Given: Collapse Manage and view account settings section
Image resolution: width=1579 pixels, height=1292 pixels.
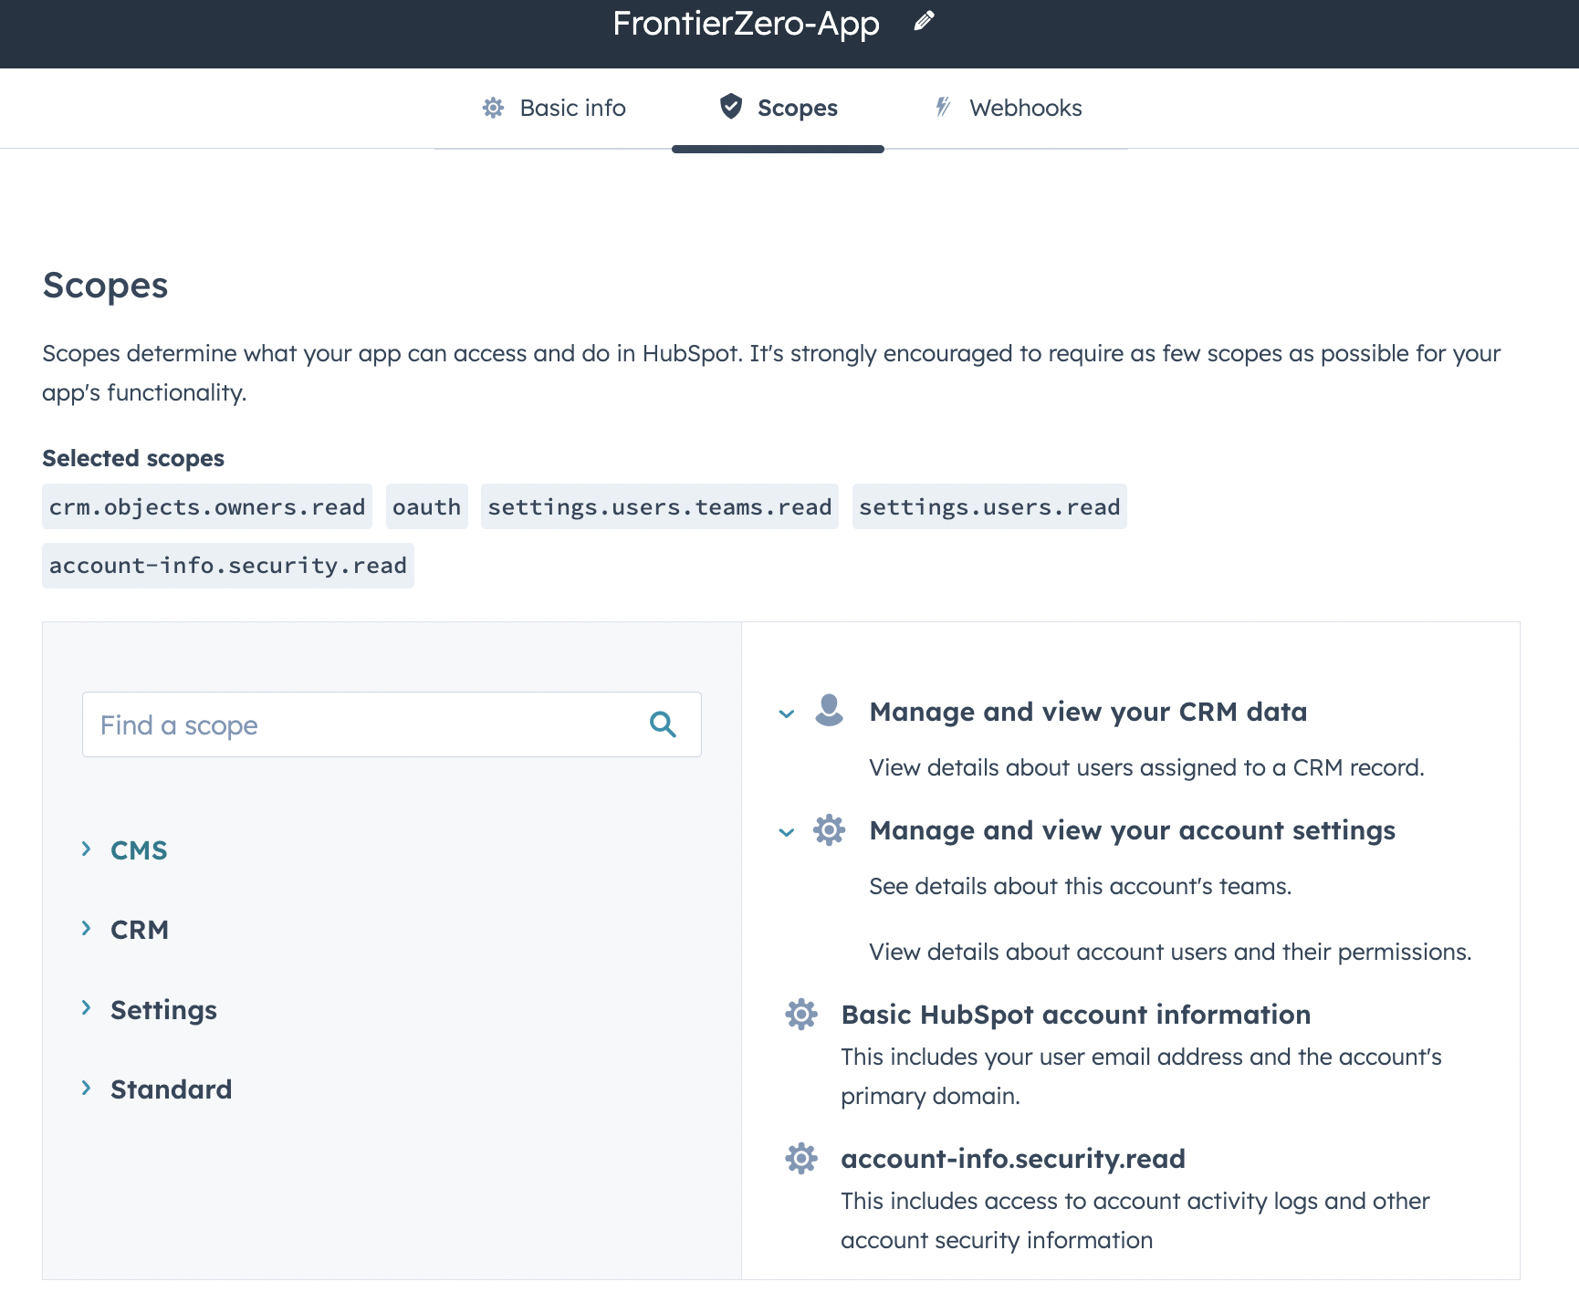Looking at the screenshot, I should point(787,832).
